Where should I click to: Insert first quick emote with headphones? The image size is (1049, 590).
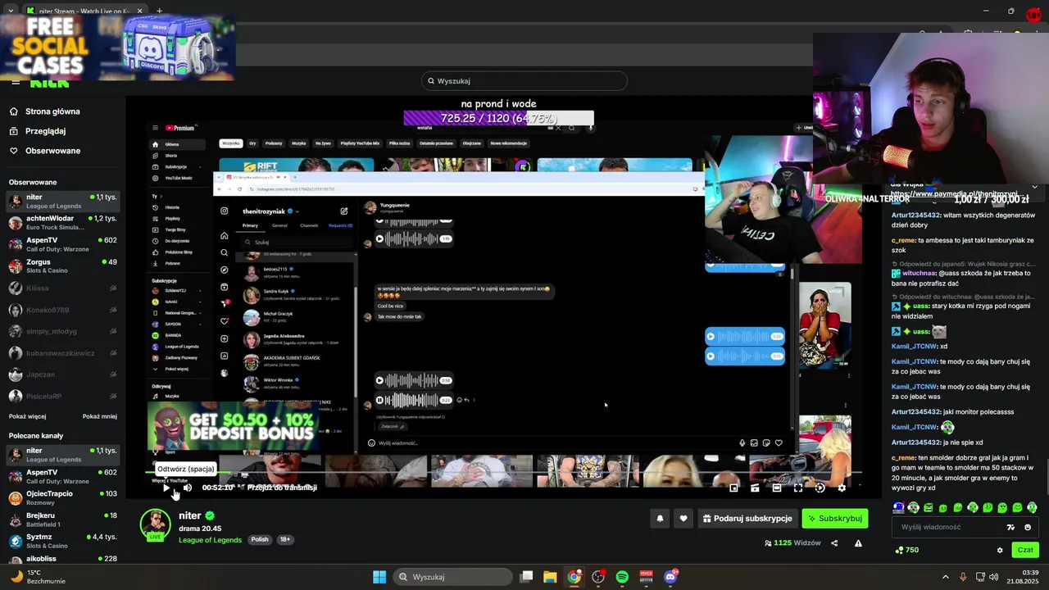[x=899, y=507]
